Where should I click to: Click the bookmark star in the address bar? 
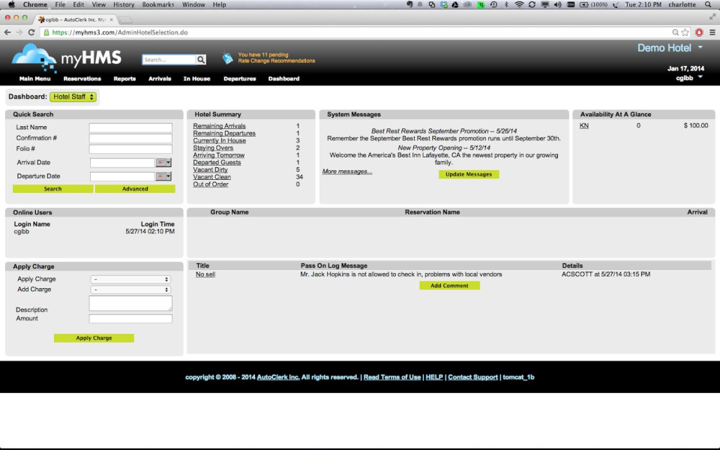tap(685, 32)
